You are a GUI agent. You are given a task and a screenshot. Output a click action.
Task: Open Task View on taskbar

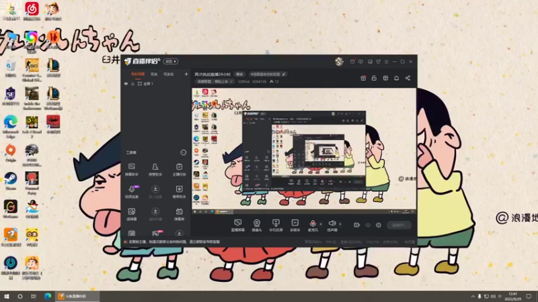tap(33, 296)
